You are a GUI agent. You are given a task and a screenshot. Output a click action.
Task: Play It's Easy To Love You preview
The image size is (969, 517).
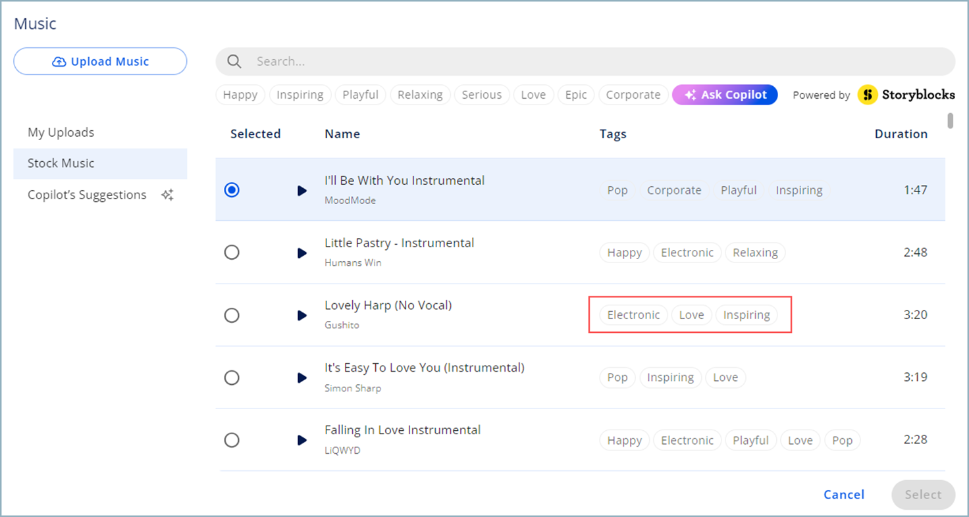click(x=302, y=378)
